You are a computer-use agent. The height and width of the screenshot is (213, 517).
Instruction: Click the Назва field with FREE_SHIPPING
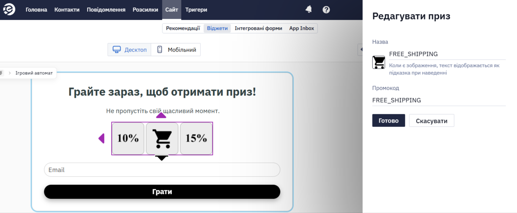point(447,54)
